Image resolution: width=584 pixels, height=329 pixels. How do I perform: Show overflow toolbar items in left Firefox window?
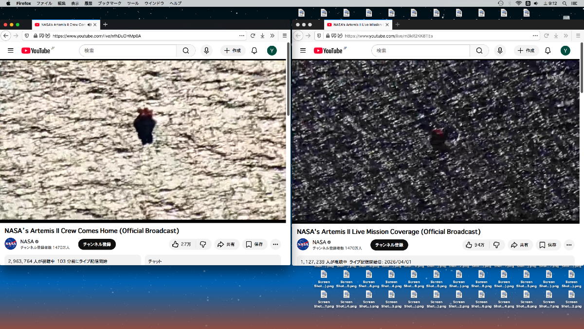[x=272, y=36]
